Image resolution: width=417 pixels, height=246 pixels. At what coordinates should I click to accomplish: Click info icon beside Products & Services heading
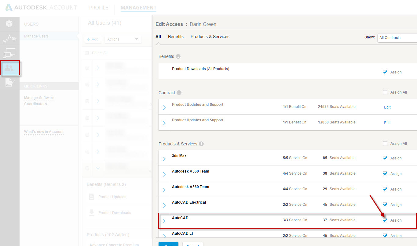point(201,144)
